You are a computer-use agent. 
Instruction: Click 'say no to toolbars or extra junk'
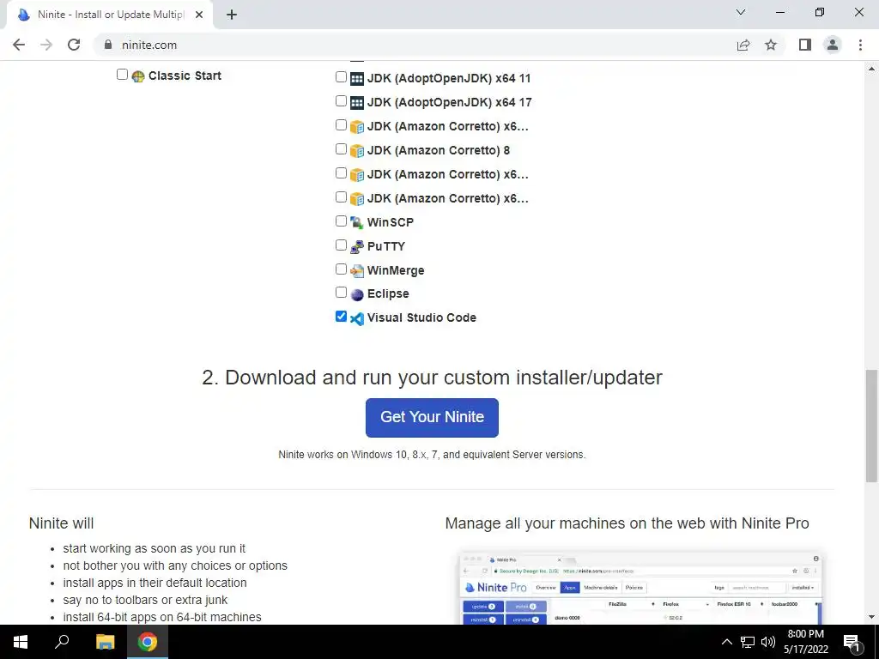[145, 600]
